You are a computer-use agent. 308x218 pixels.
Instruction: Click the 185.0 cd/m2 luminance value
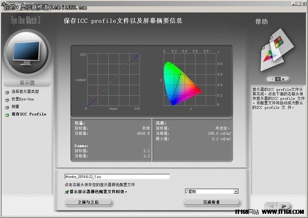click(x=219, y=133)
